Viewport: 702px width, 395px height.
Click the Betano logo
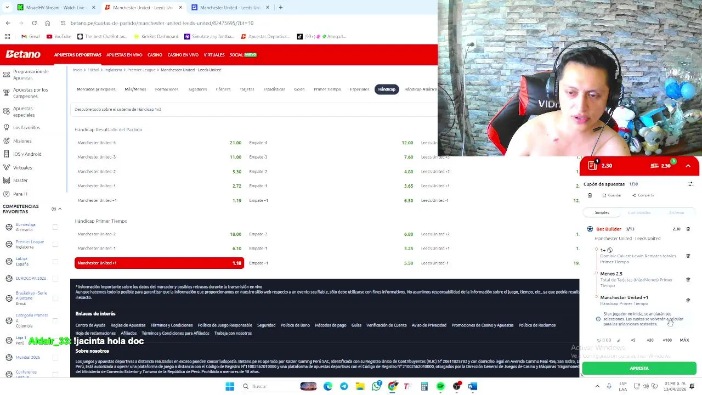tap(23, 54)
